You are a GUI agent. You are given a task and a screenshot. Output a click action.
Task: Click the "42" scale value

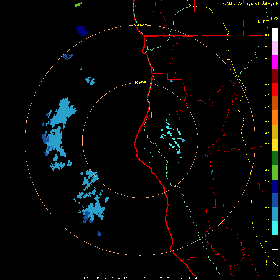(x=267, y=108)
